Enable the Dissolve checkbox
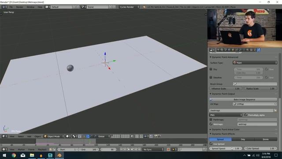Viewport: 282px width, 159px height. (211, 77)
